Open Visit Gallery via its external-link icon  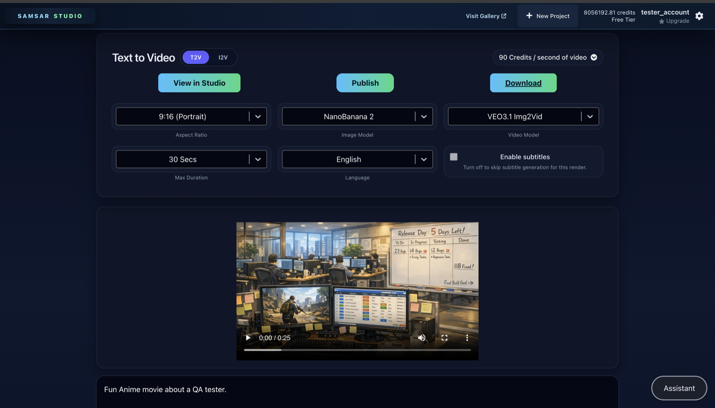[x=504, y=16]
